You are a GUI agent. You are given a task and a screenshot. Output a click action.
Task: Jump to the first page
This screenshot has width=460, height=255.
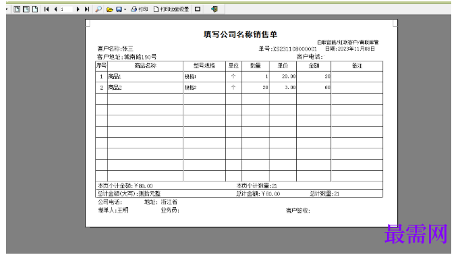click(x=47, y=9)
